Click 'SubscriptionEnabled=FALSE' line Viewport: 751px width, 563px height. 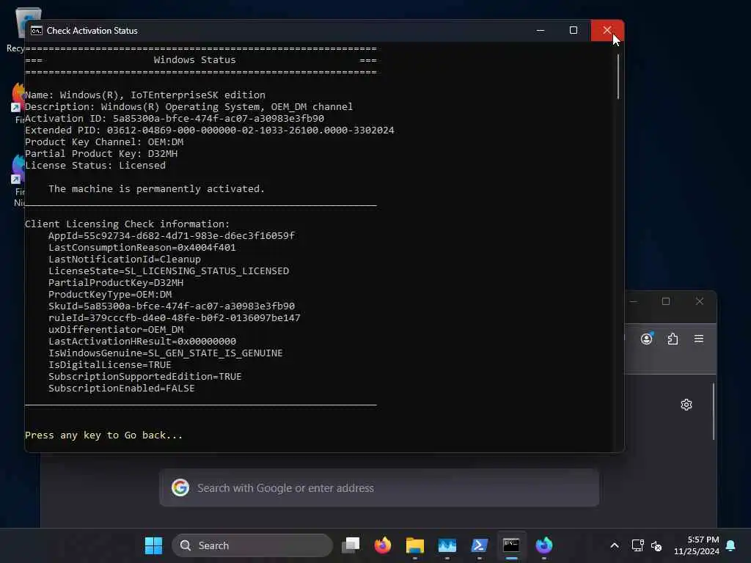122,389
